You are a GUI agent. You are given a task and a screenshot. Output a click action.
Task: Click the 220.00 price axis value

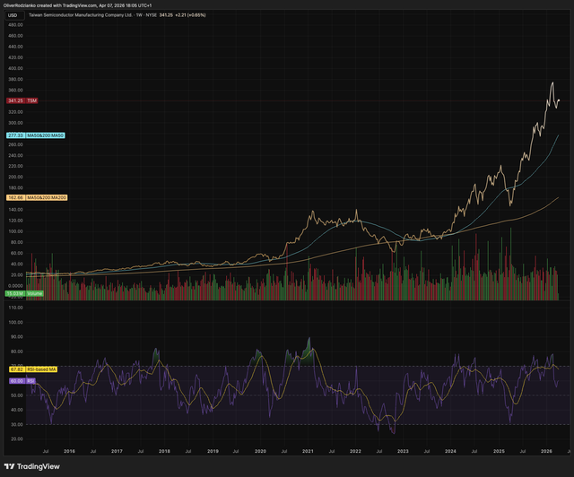point(15,166)
